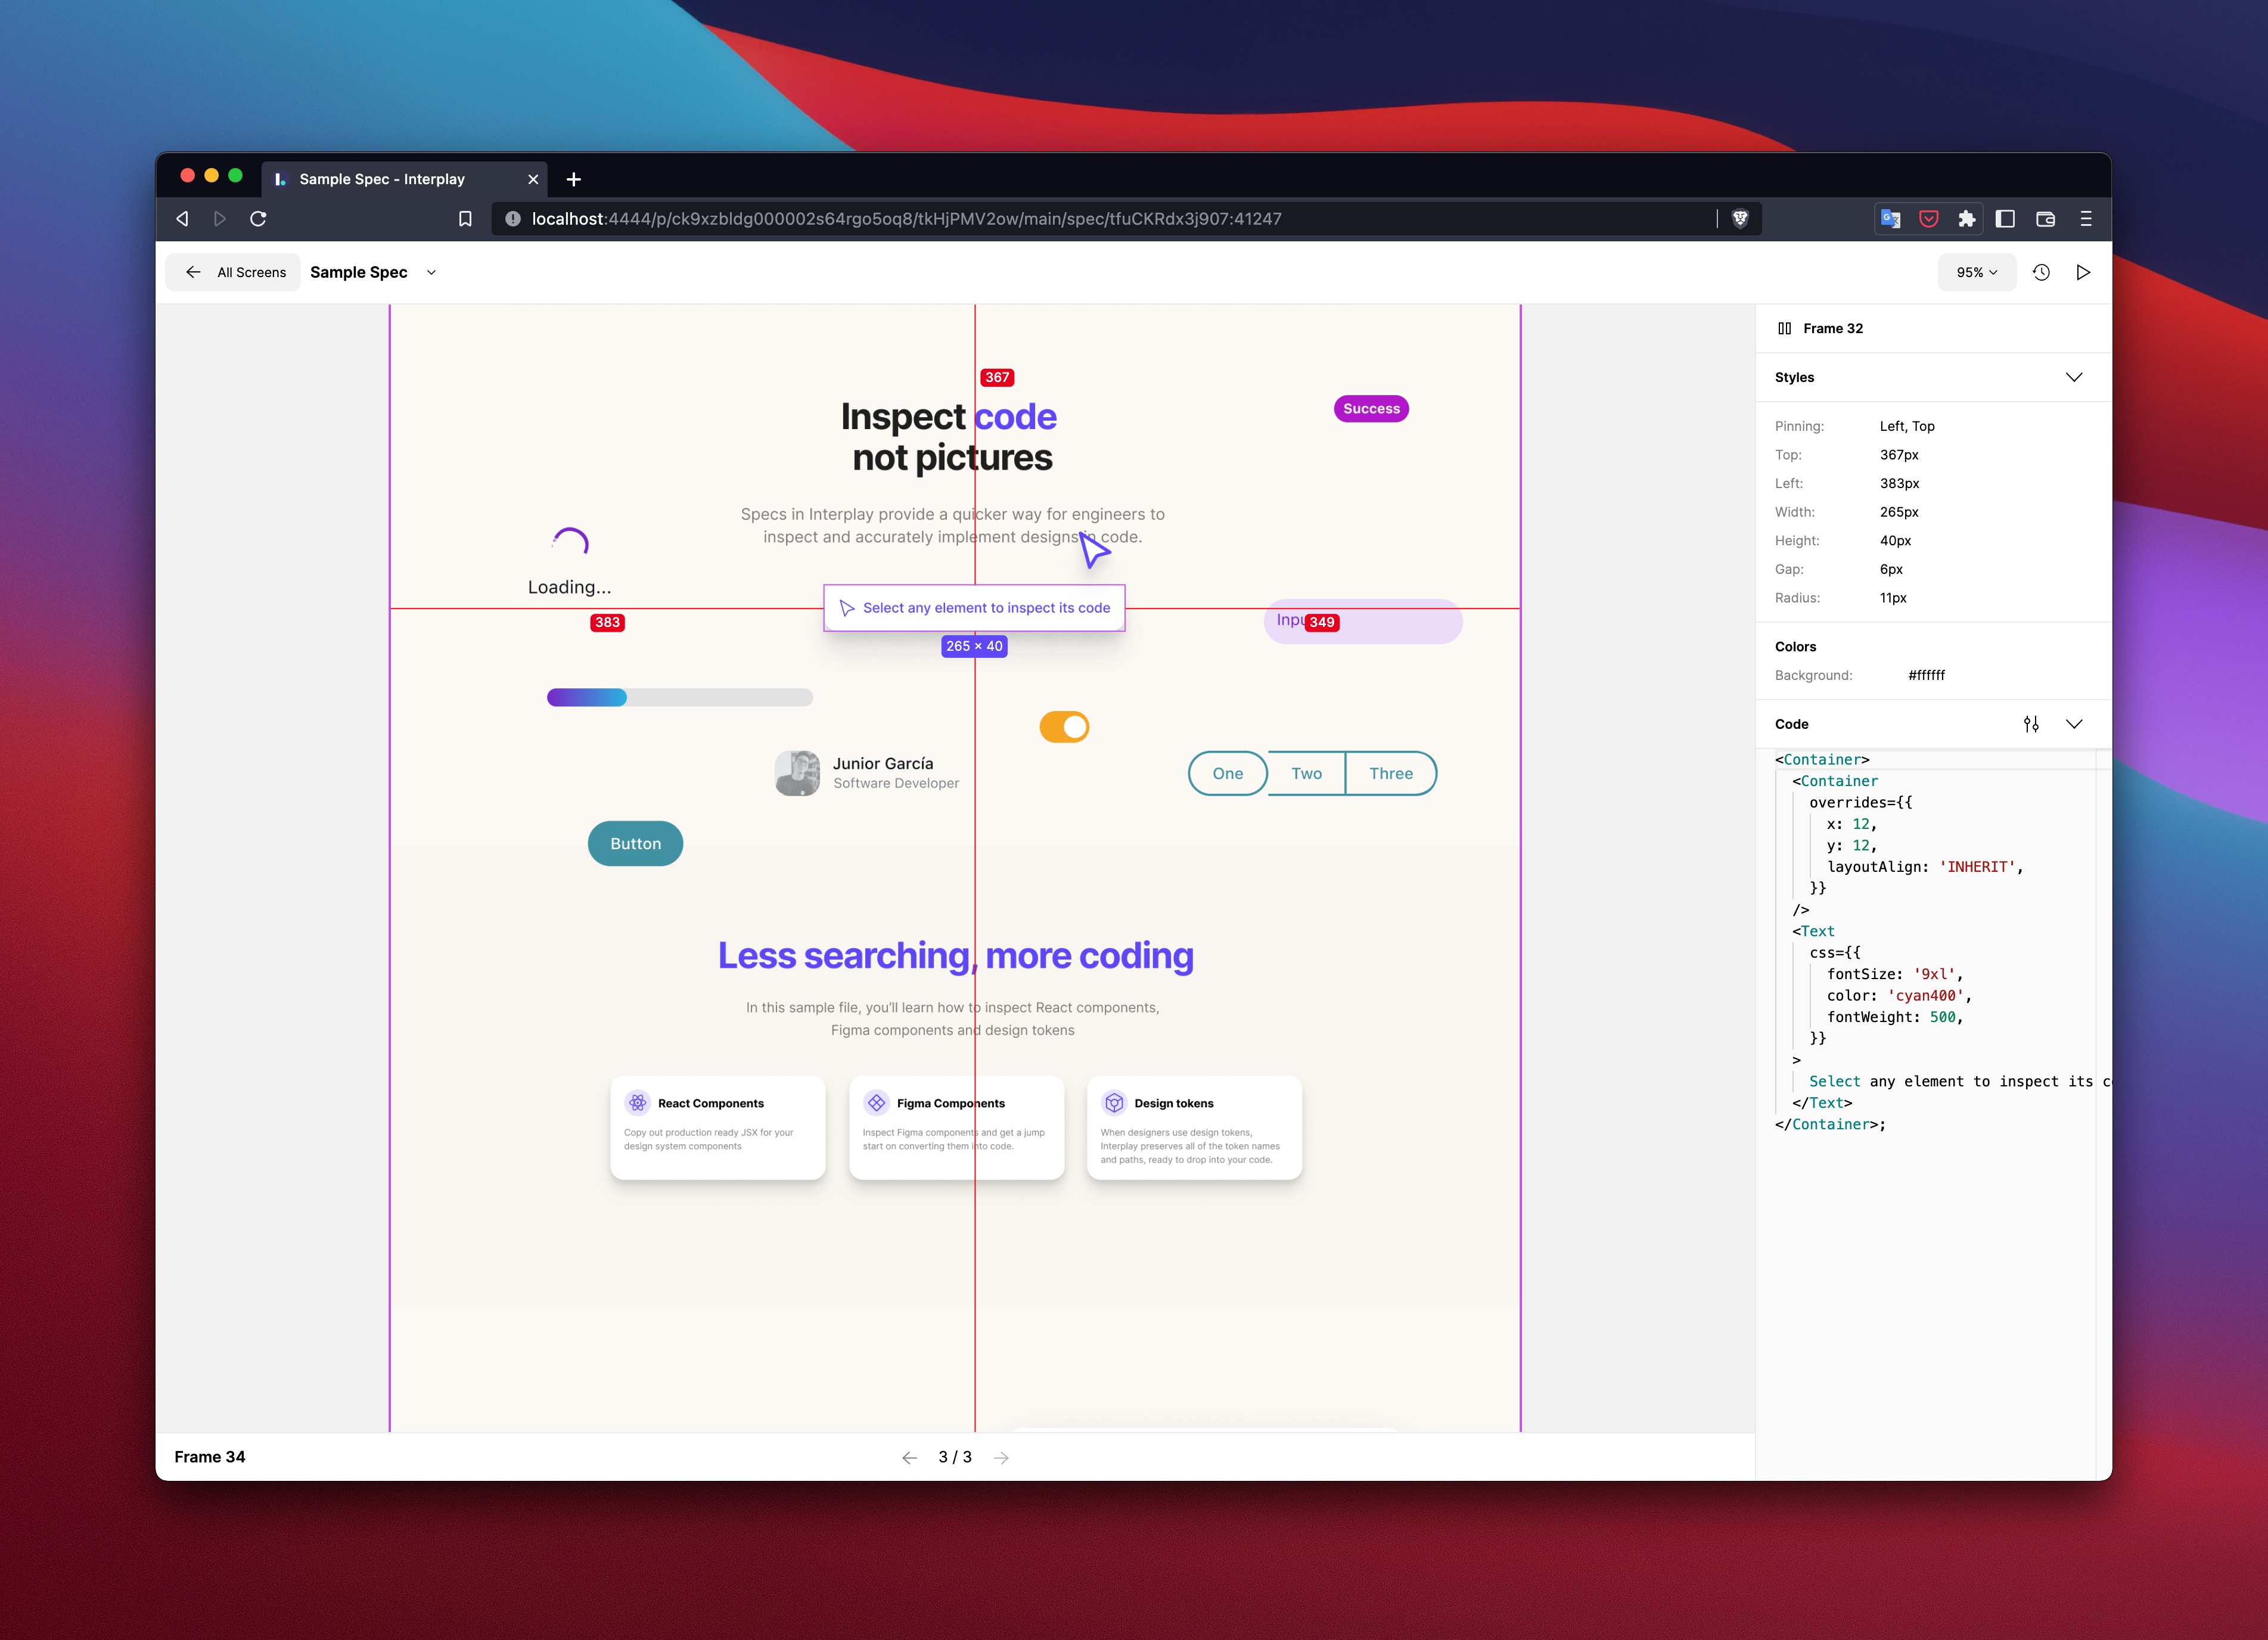Image resolution: width=2268 pixels, height=1640 pixels.
Task: Open the extensions puzzle icon
Action: [x=1967, y=219]
